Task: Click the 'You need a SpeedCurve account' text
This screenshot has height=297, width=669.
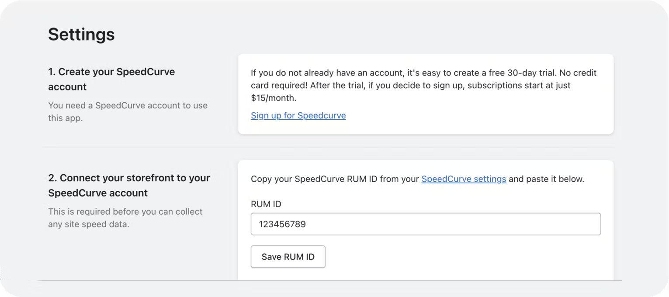Action: pyautogui.click(x=128, y=111)
